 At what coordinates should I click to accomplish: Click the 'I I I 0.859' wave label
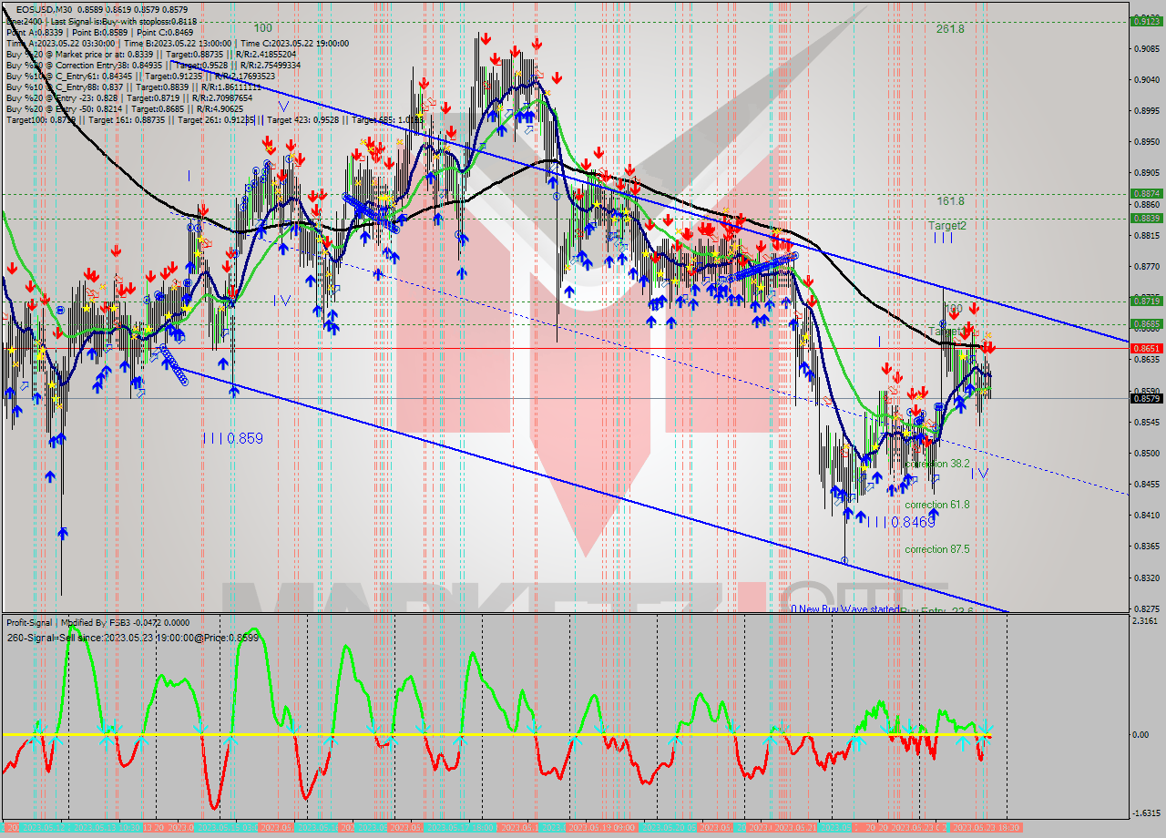pyautogui.click(x=232, y=438)
